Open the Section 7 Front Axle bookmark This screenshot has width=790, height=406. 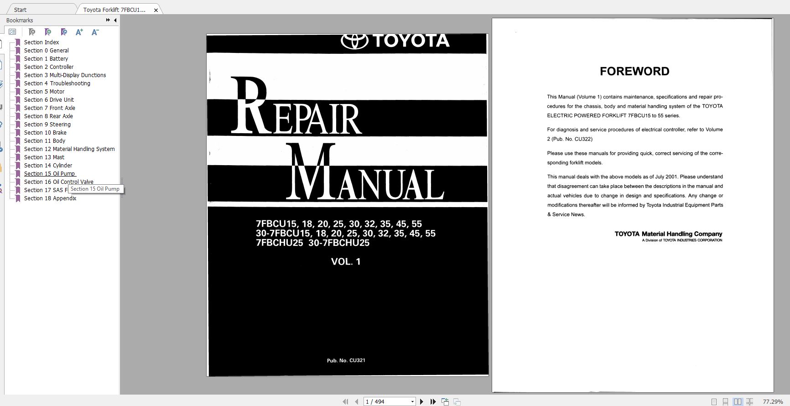[50, 108]
